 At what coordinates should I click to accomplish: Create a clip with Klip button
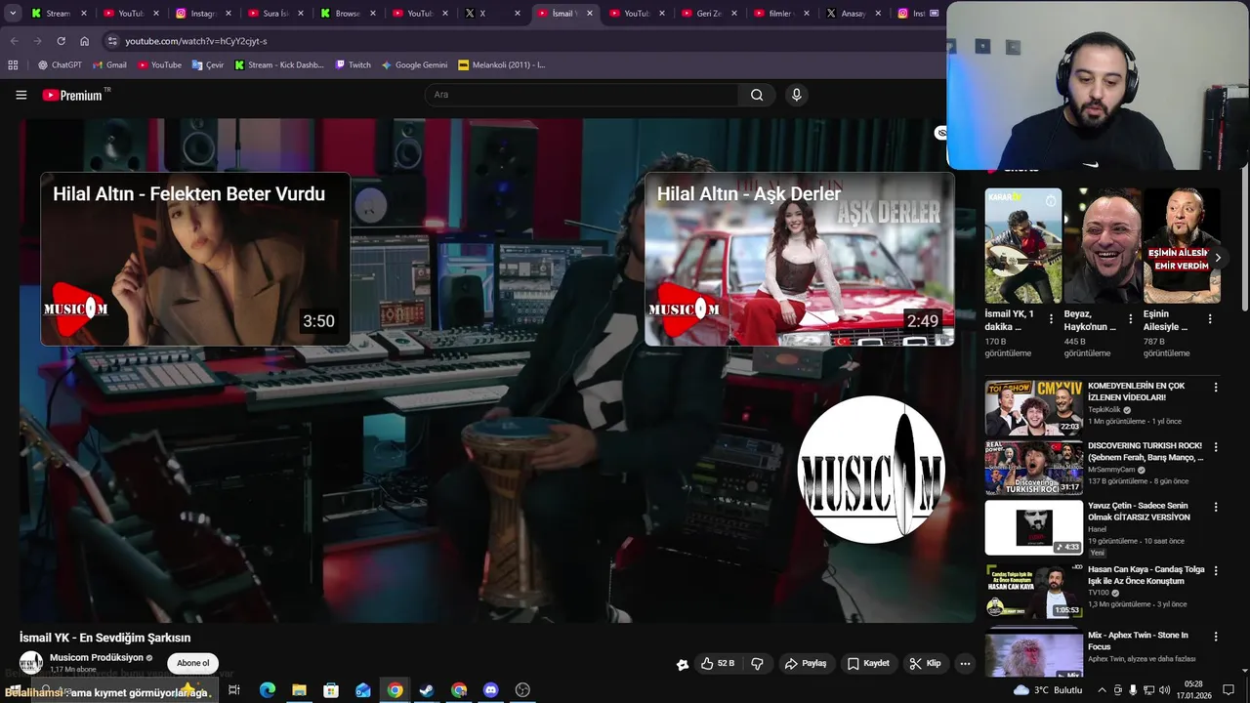[925, 664]
